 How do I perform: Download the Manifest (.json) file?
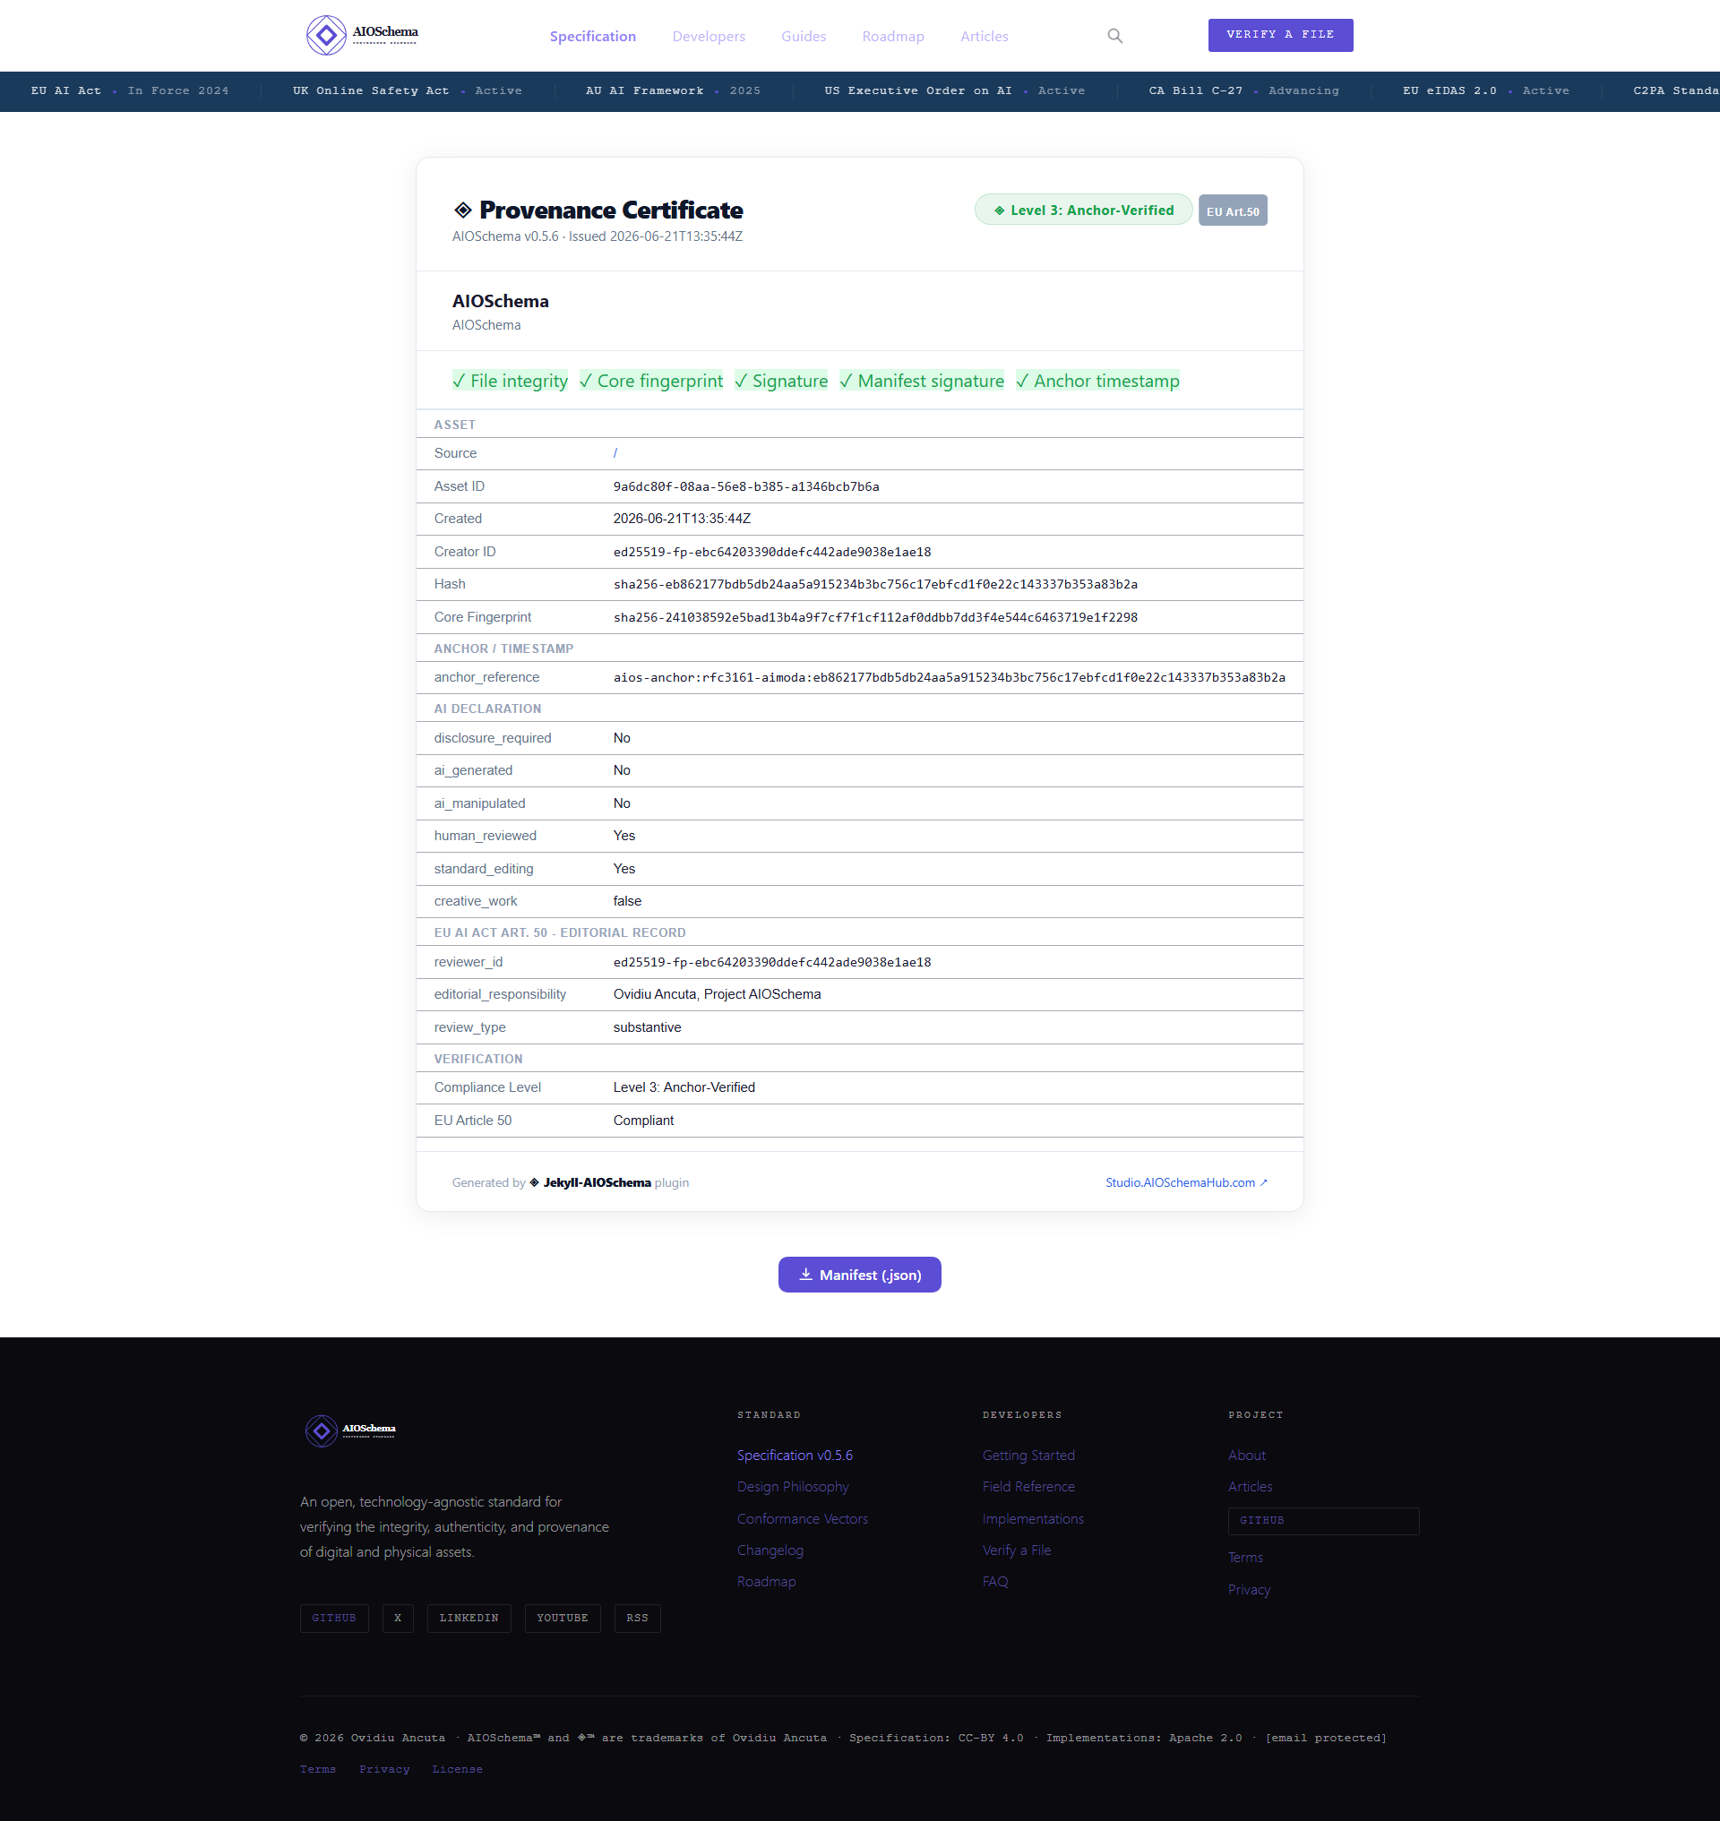(859, 1275)
